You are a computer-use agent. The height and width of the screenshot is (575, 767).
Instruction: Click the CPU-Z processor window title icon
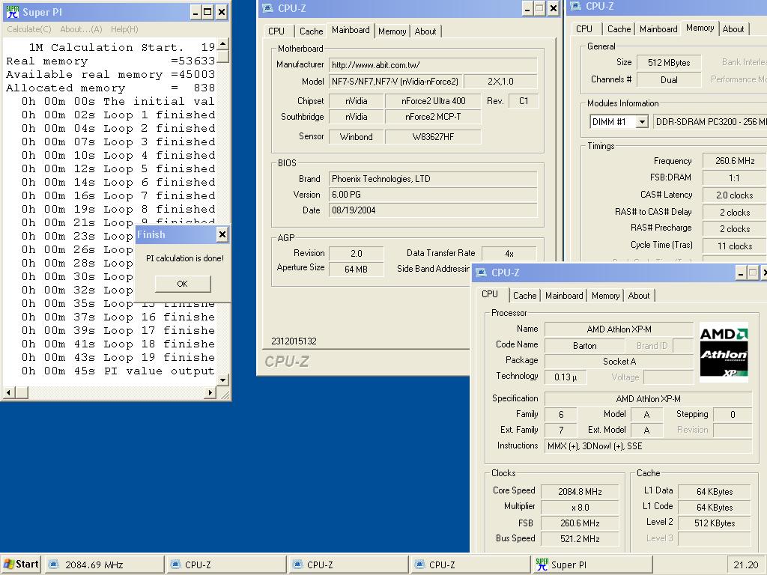coord(482,273)
